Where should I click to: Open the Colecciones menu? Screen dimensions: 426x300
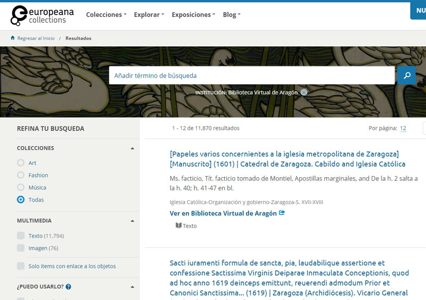coord(106,15)
